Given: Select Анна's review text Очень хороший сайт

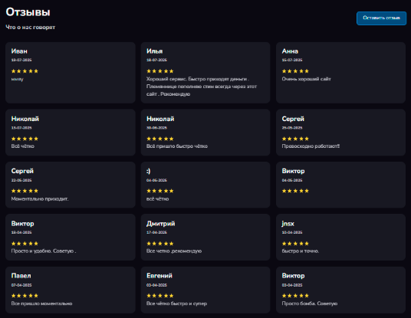Looking at the screenshot, I should pyautogui.click(x=306, y=79).
